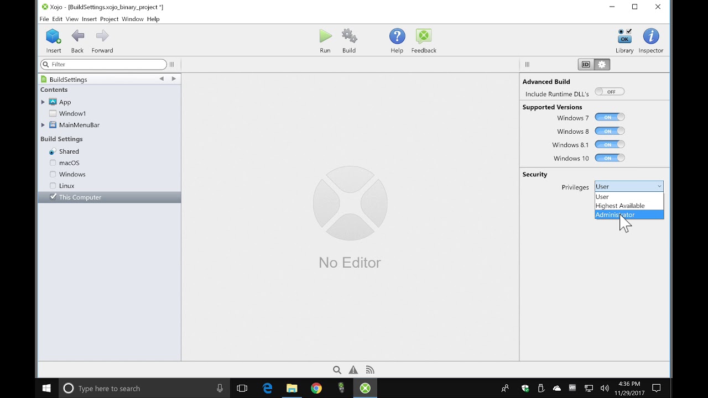Viewport: 708px width, 398px height.
Task: Choose Administrator privilege option
Action: click(x=629, y=214)
